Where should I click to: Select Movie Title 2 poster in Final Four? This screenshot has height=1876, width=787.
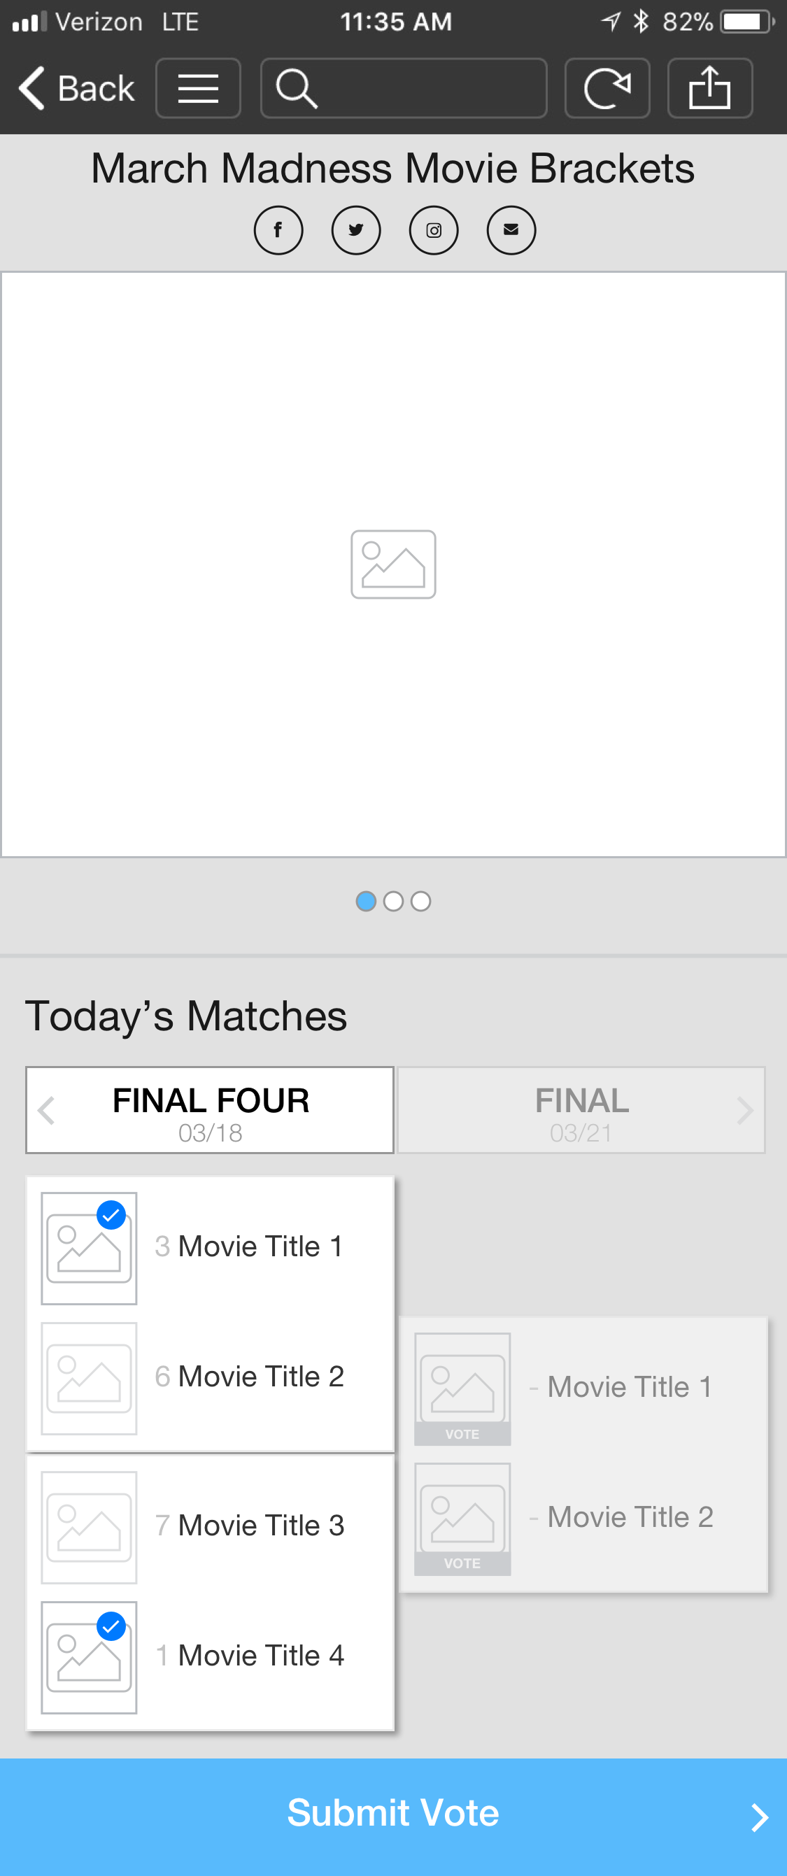pyautogui.click(x=89, y=1378)
